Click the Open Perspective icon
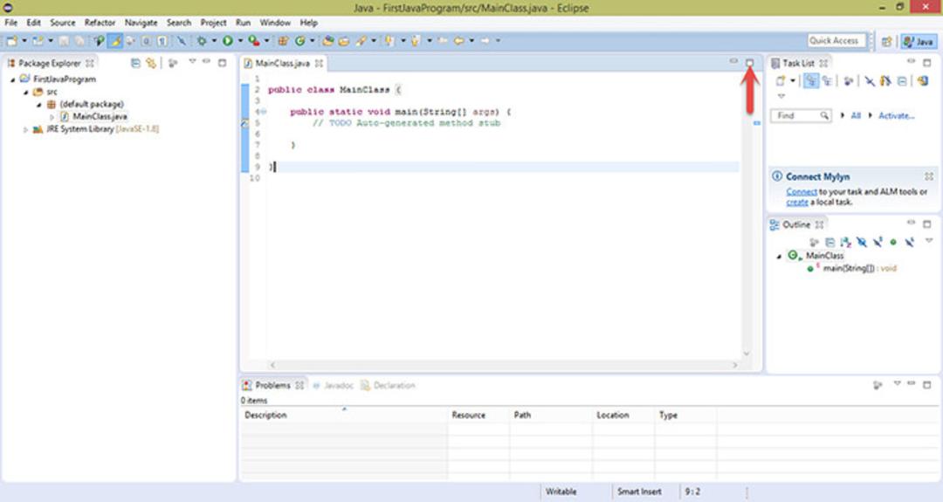Viewport: 943px width, 502px height. 886,42
